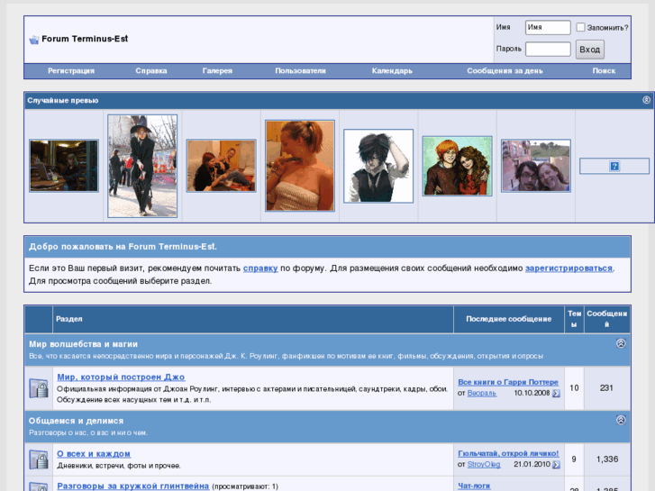Click the Общаемся и делимся category title

(x=76, y=421)
